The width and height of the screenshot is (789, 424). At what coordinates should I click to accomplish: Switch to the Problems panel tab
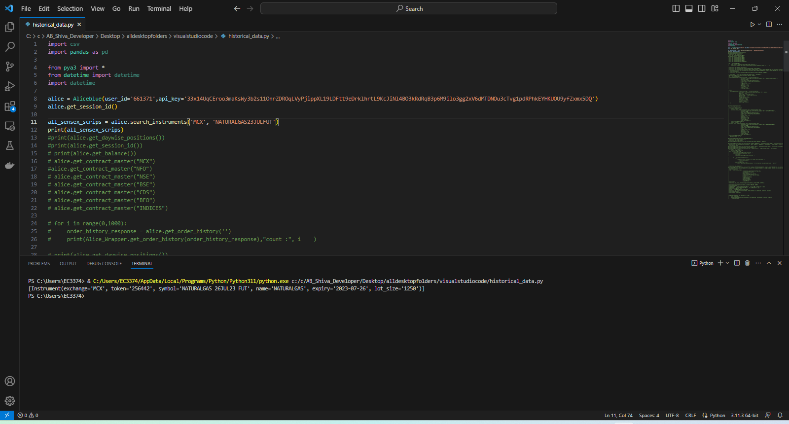39,264
